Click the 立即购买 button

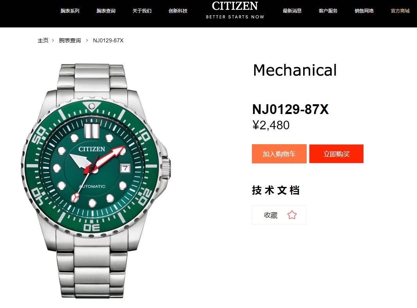336,154
